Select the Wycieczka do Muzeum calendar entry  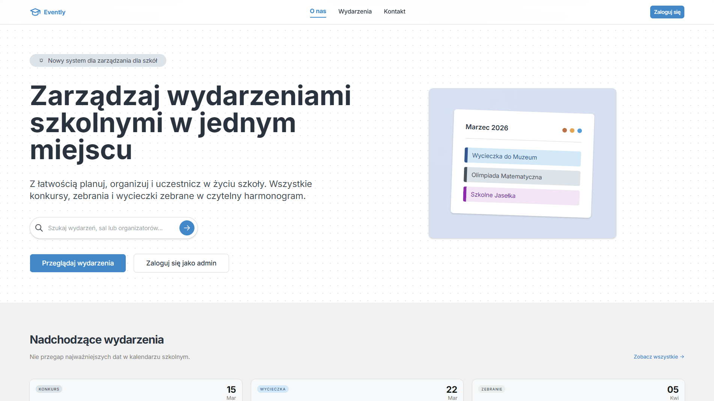pyautogui.click(x=523, y=157)
